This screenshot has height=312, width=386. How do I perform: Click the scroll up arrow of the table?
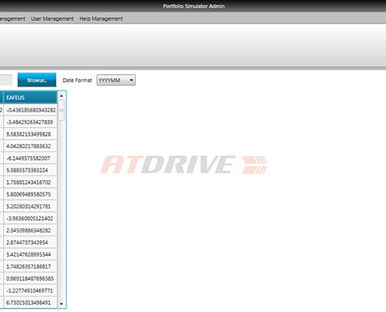[x=62, y=96]
